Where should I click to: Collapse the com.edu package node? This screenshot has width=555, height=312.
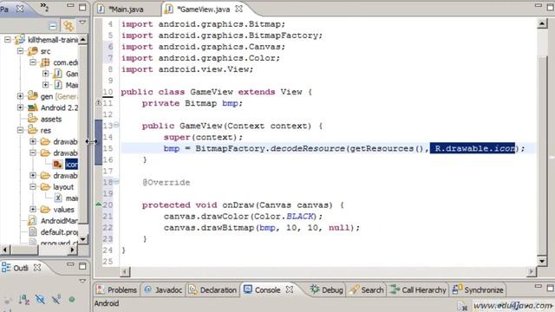click(x=33, y=62)
